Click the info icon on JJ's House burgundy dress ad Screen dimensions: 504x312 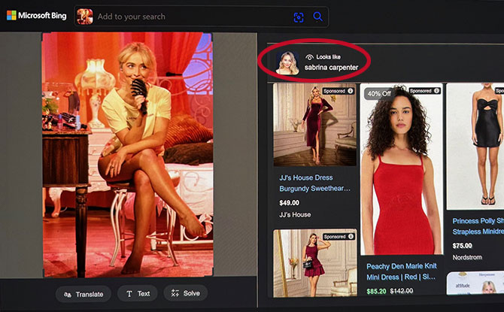[351, 91]
